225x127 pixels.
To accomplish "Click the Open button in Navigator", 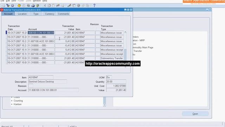I will click(195, 114).
